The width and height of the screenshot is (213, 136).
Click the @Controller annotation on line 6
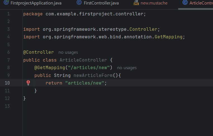coord(39,52)
